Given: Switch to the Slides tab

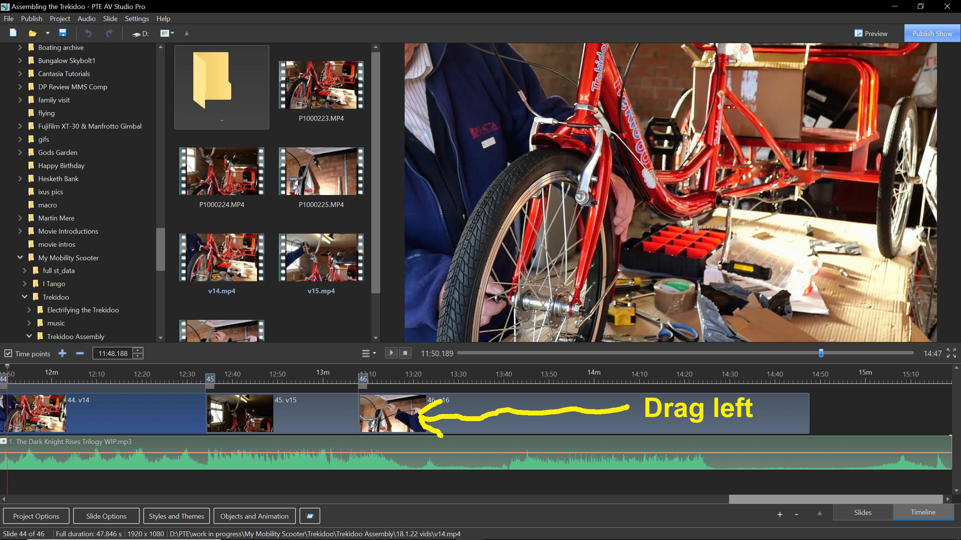Looking at the screenshot, I should click(863, 512).
